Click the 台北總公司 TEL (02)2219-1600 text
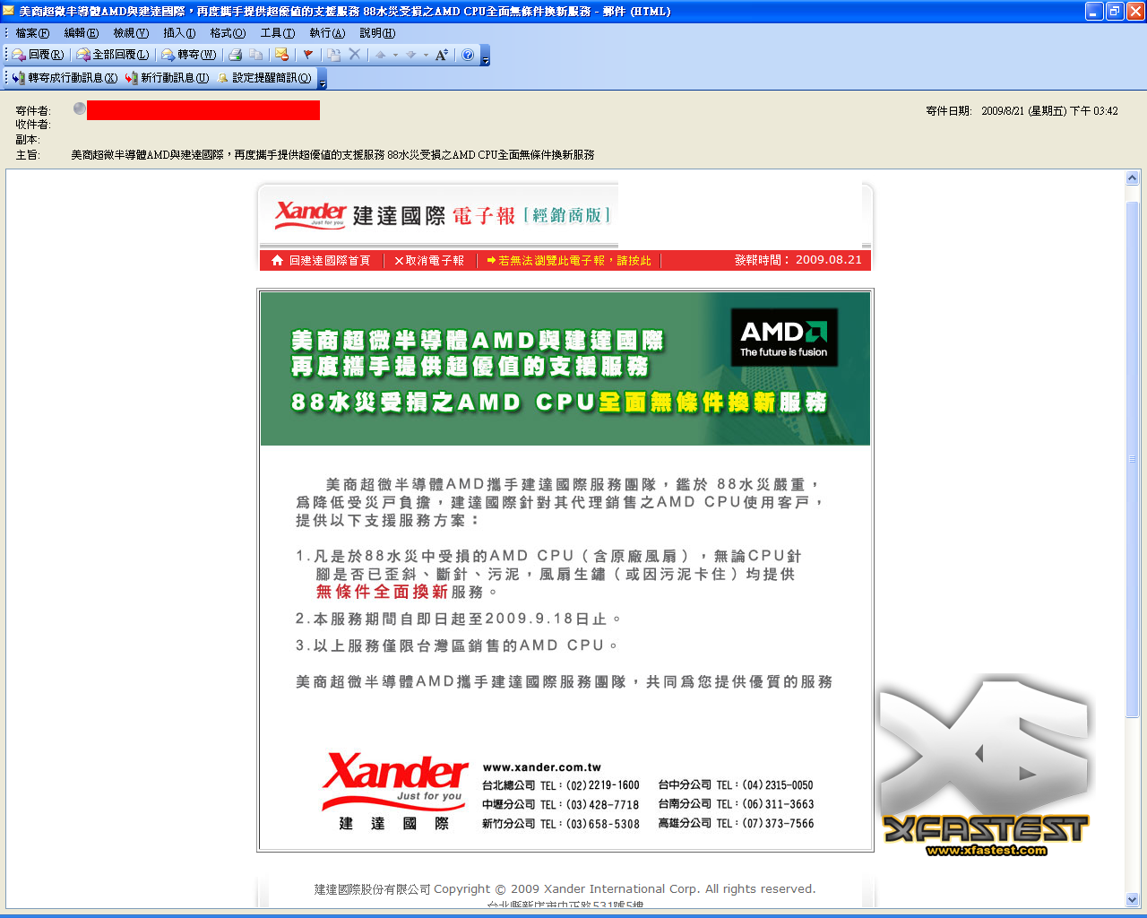Screen dimensions: 1147x918 pyautogui.click(x=561, y=785)
